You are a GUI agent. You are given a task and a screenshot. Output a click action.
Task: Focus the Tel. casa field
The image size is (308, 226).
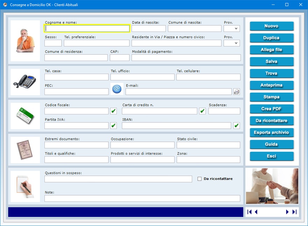coord(76,77)
